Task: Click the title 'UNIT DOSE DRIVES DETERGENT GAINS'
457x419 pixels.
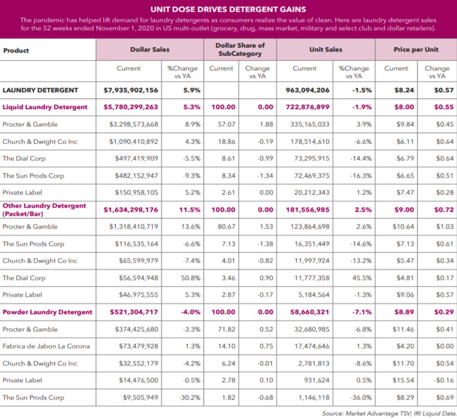Action: click(x=228, y=9)
